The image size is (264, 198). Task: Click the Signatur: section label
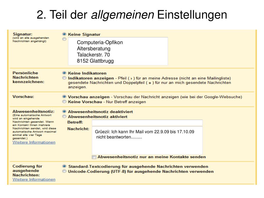23,34
